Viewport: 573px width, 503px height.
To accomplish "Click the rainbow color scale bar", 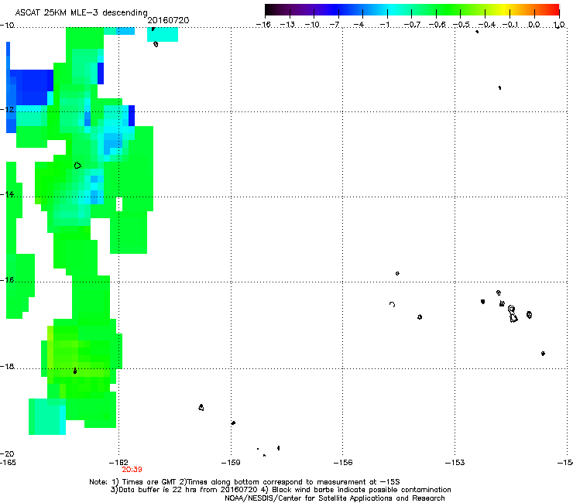I will 412,10.
